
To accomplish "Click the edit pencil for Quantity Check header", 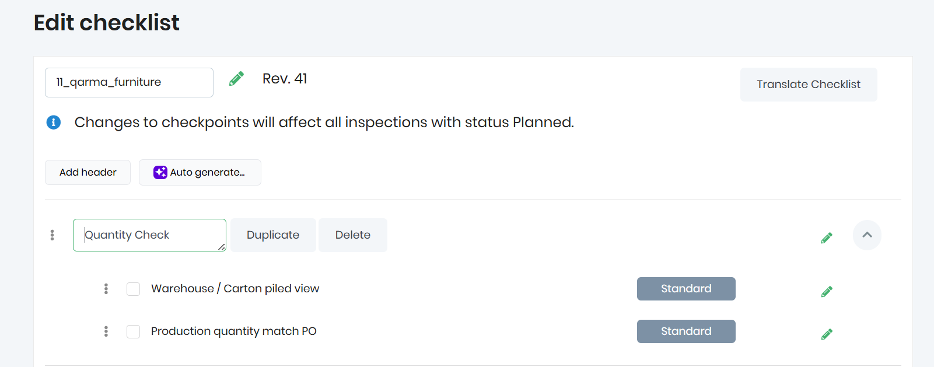I will [826, 238].
